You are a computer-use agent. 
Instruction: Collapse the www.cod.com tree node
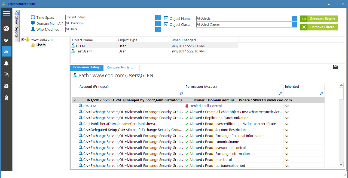coord(23,39)
